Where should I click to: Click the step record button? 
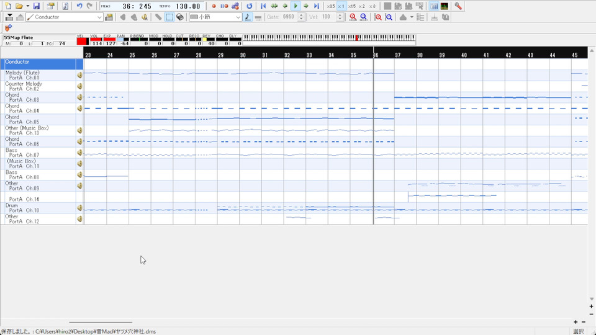pos(224,6)
